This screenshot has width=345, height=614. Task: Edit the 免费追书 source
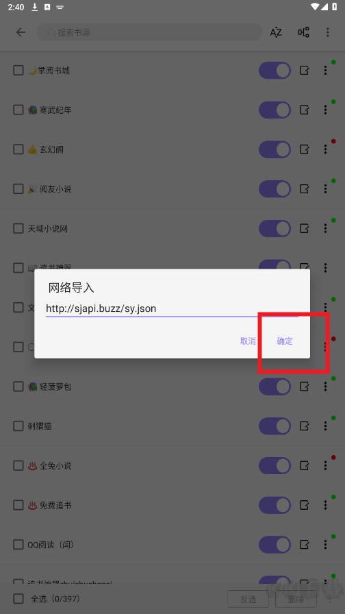[305, 505]
